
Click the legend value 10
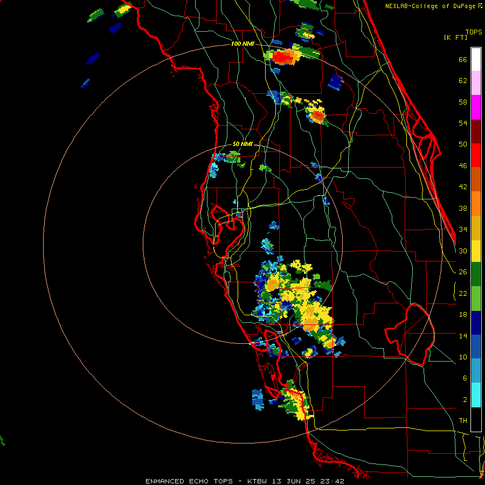463,357
